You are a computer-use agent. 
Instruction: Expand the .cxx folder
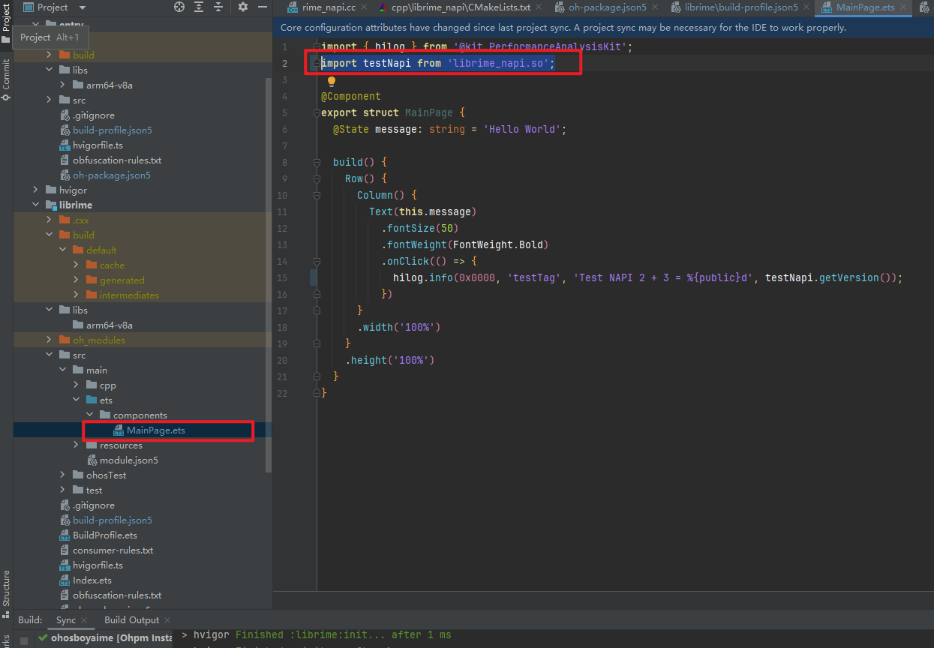coord(50,220)
